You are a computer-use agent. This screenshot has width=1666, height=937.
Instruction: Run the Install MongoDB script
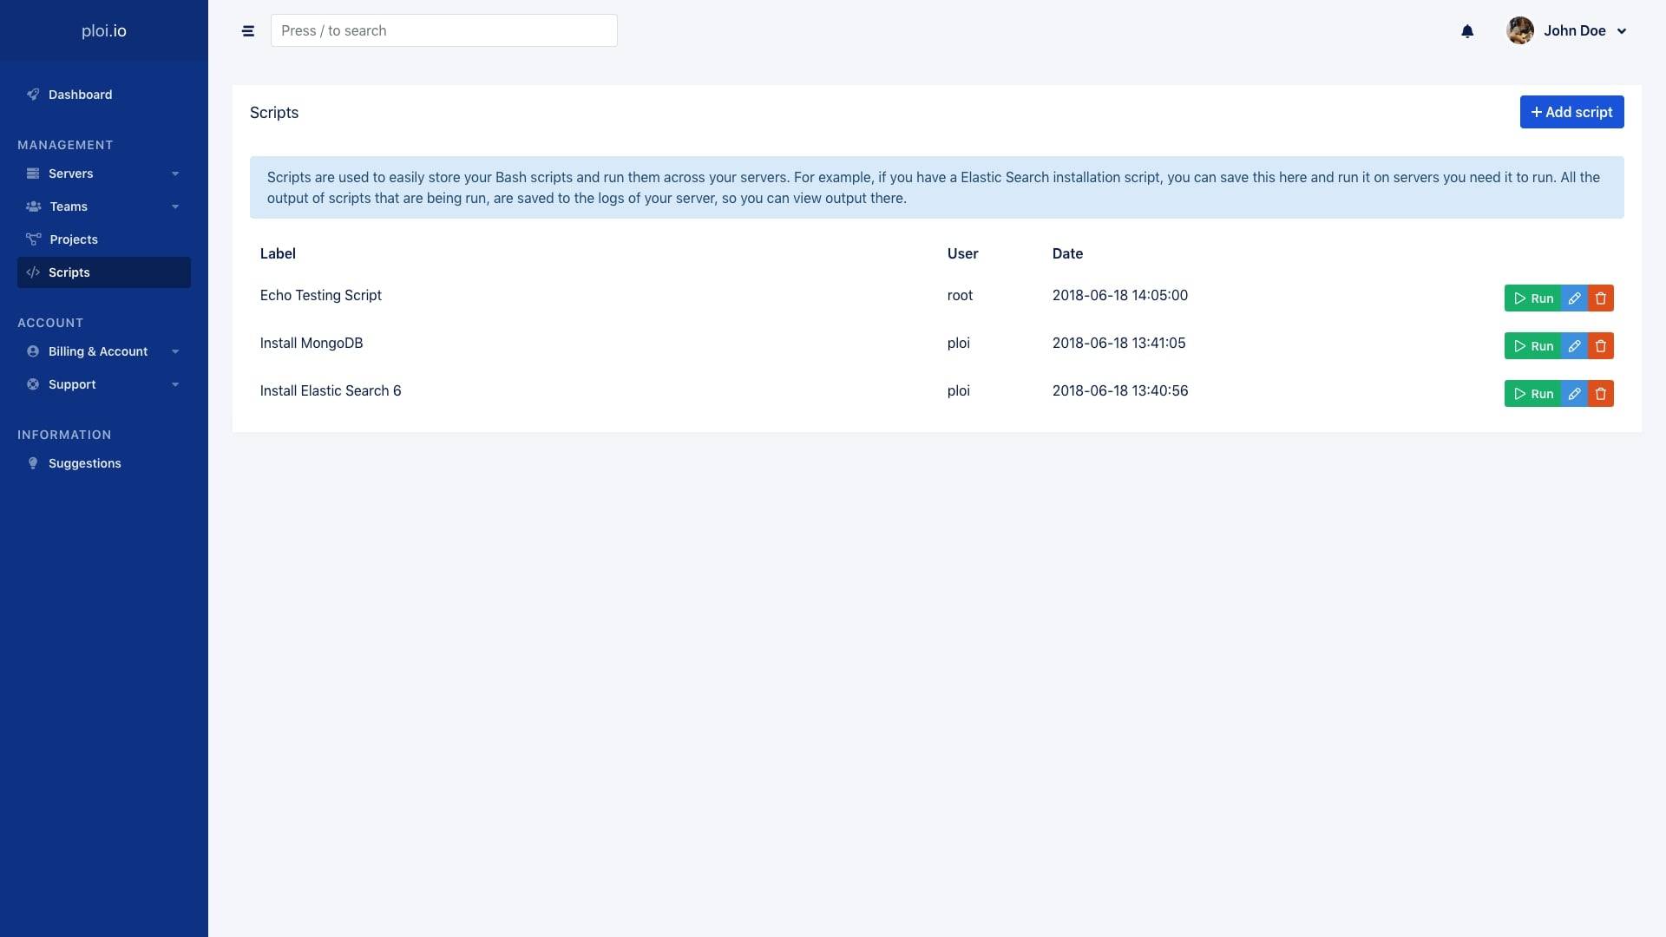[x=1532, y=346]
